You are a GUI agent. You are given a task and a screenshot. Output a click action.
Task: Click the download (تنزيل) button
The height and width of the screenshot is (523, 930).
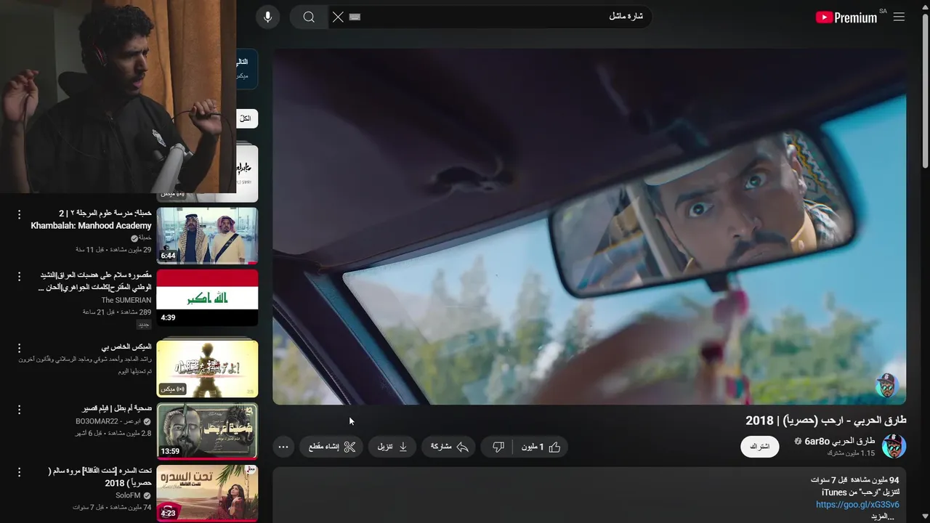[392, 447]
